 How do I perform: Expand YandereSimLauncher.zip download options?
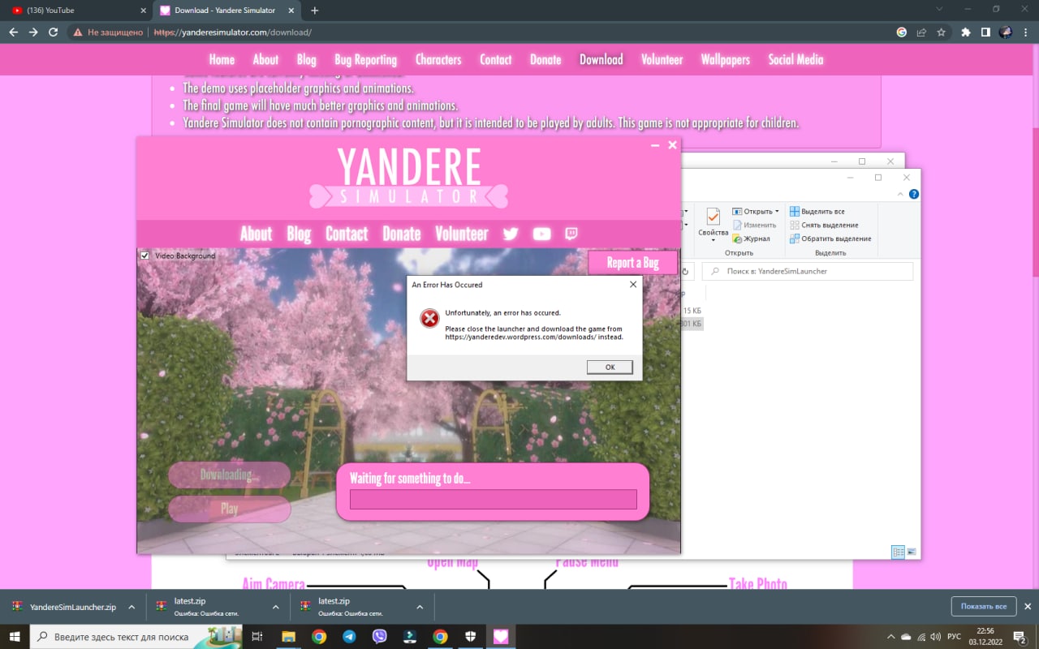coord(131,607)
